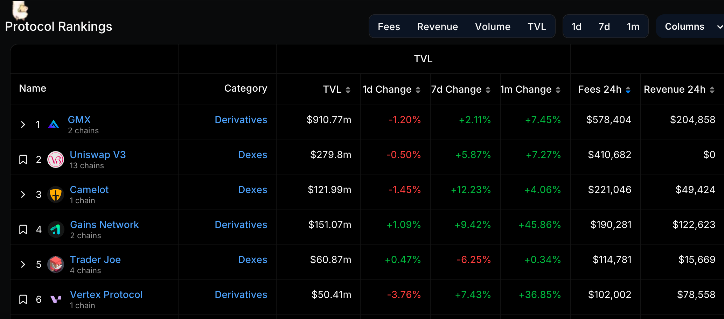Click the mascot image above Protocol Rankings
This screenshot has height=319, width=724.
click(20, 10)
